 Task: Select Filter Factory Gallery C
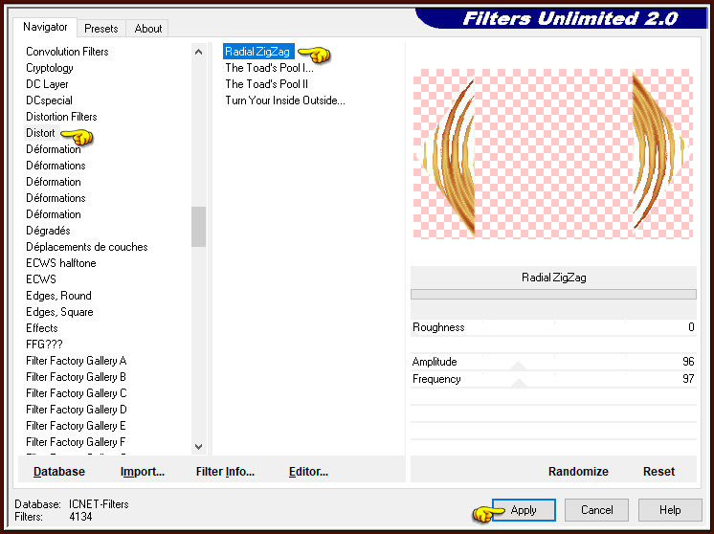click(76, 393)
